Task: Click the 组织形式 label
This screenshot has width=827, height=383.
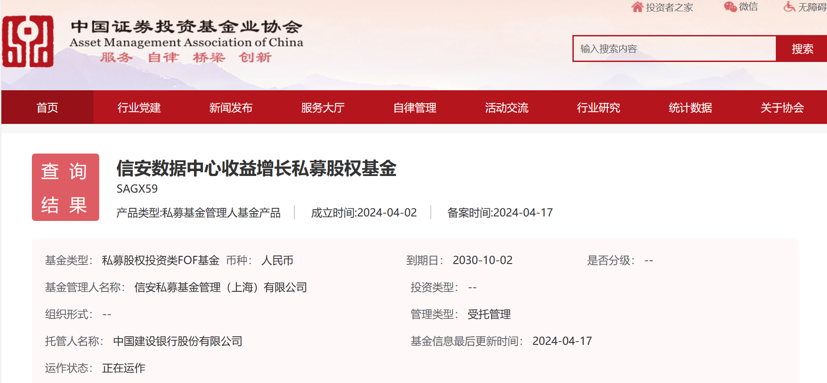Action: (69, 314)
